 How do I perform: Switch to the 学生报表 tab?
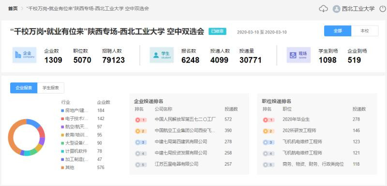click(x=51, y=88)
